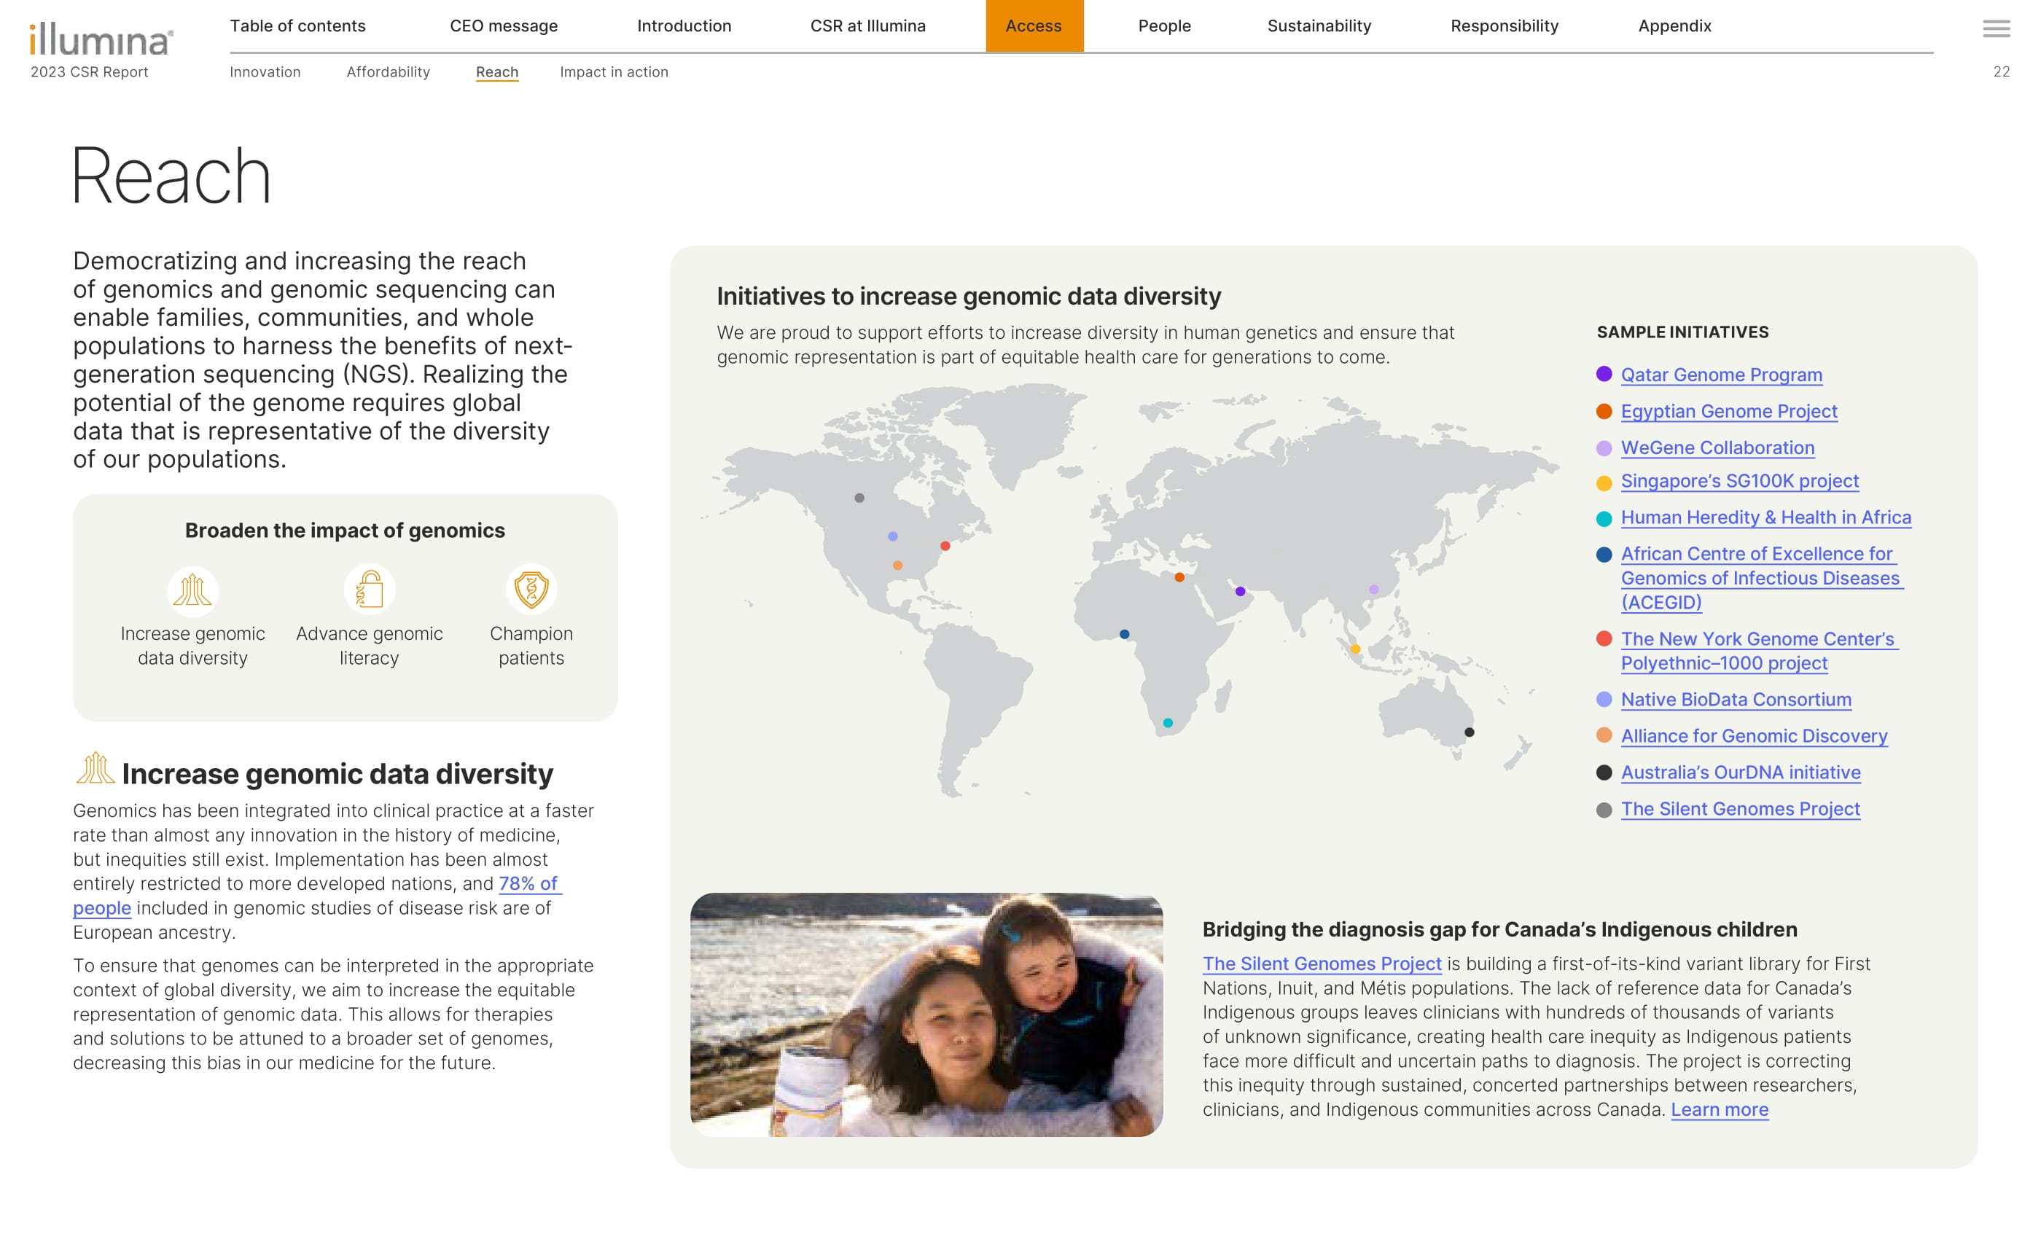
Task: Follow the Human Heredity & Health in Africa link
Action: 1765,517
